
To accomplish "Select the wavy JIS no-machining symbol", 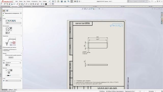I will click(11, 30).
